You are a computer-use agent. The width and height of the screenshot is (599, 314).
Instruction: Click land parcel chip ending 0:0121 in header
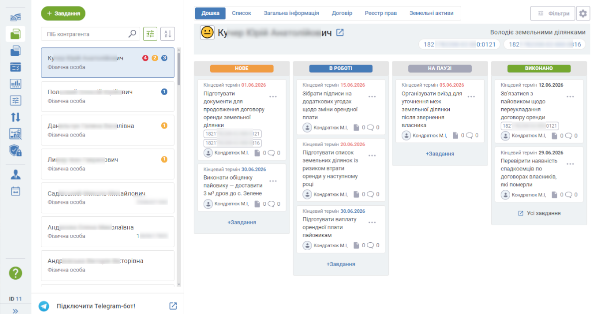[x=460, y=44]
